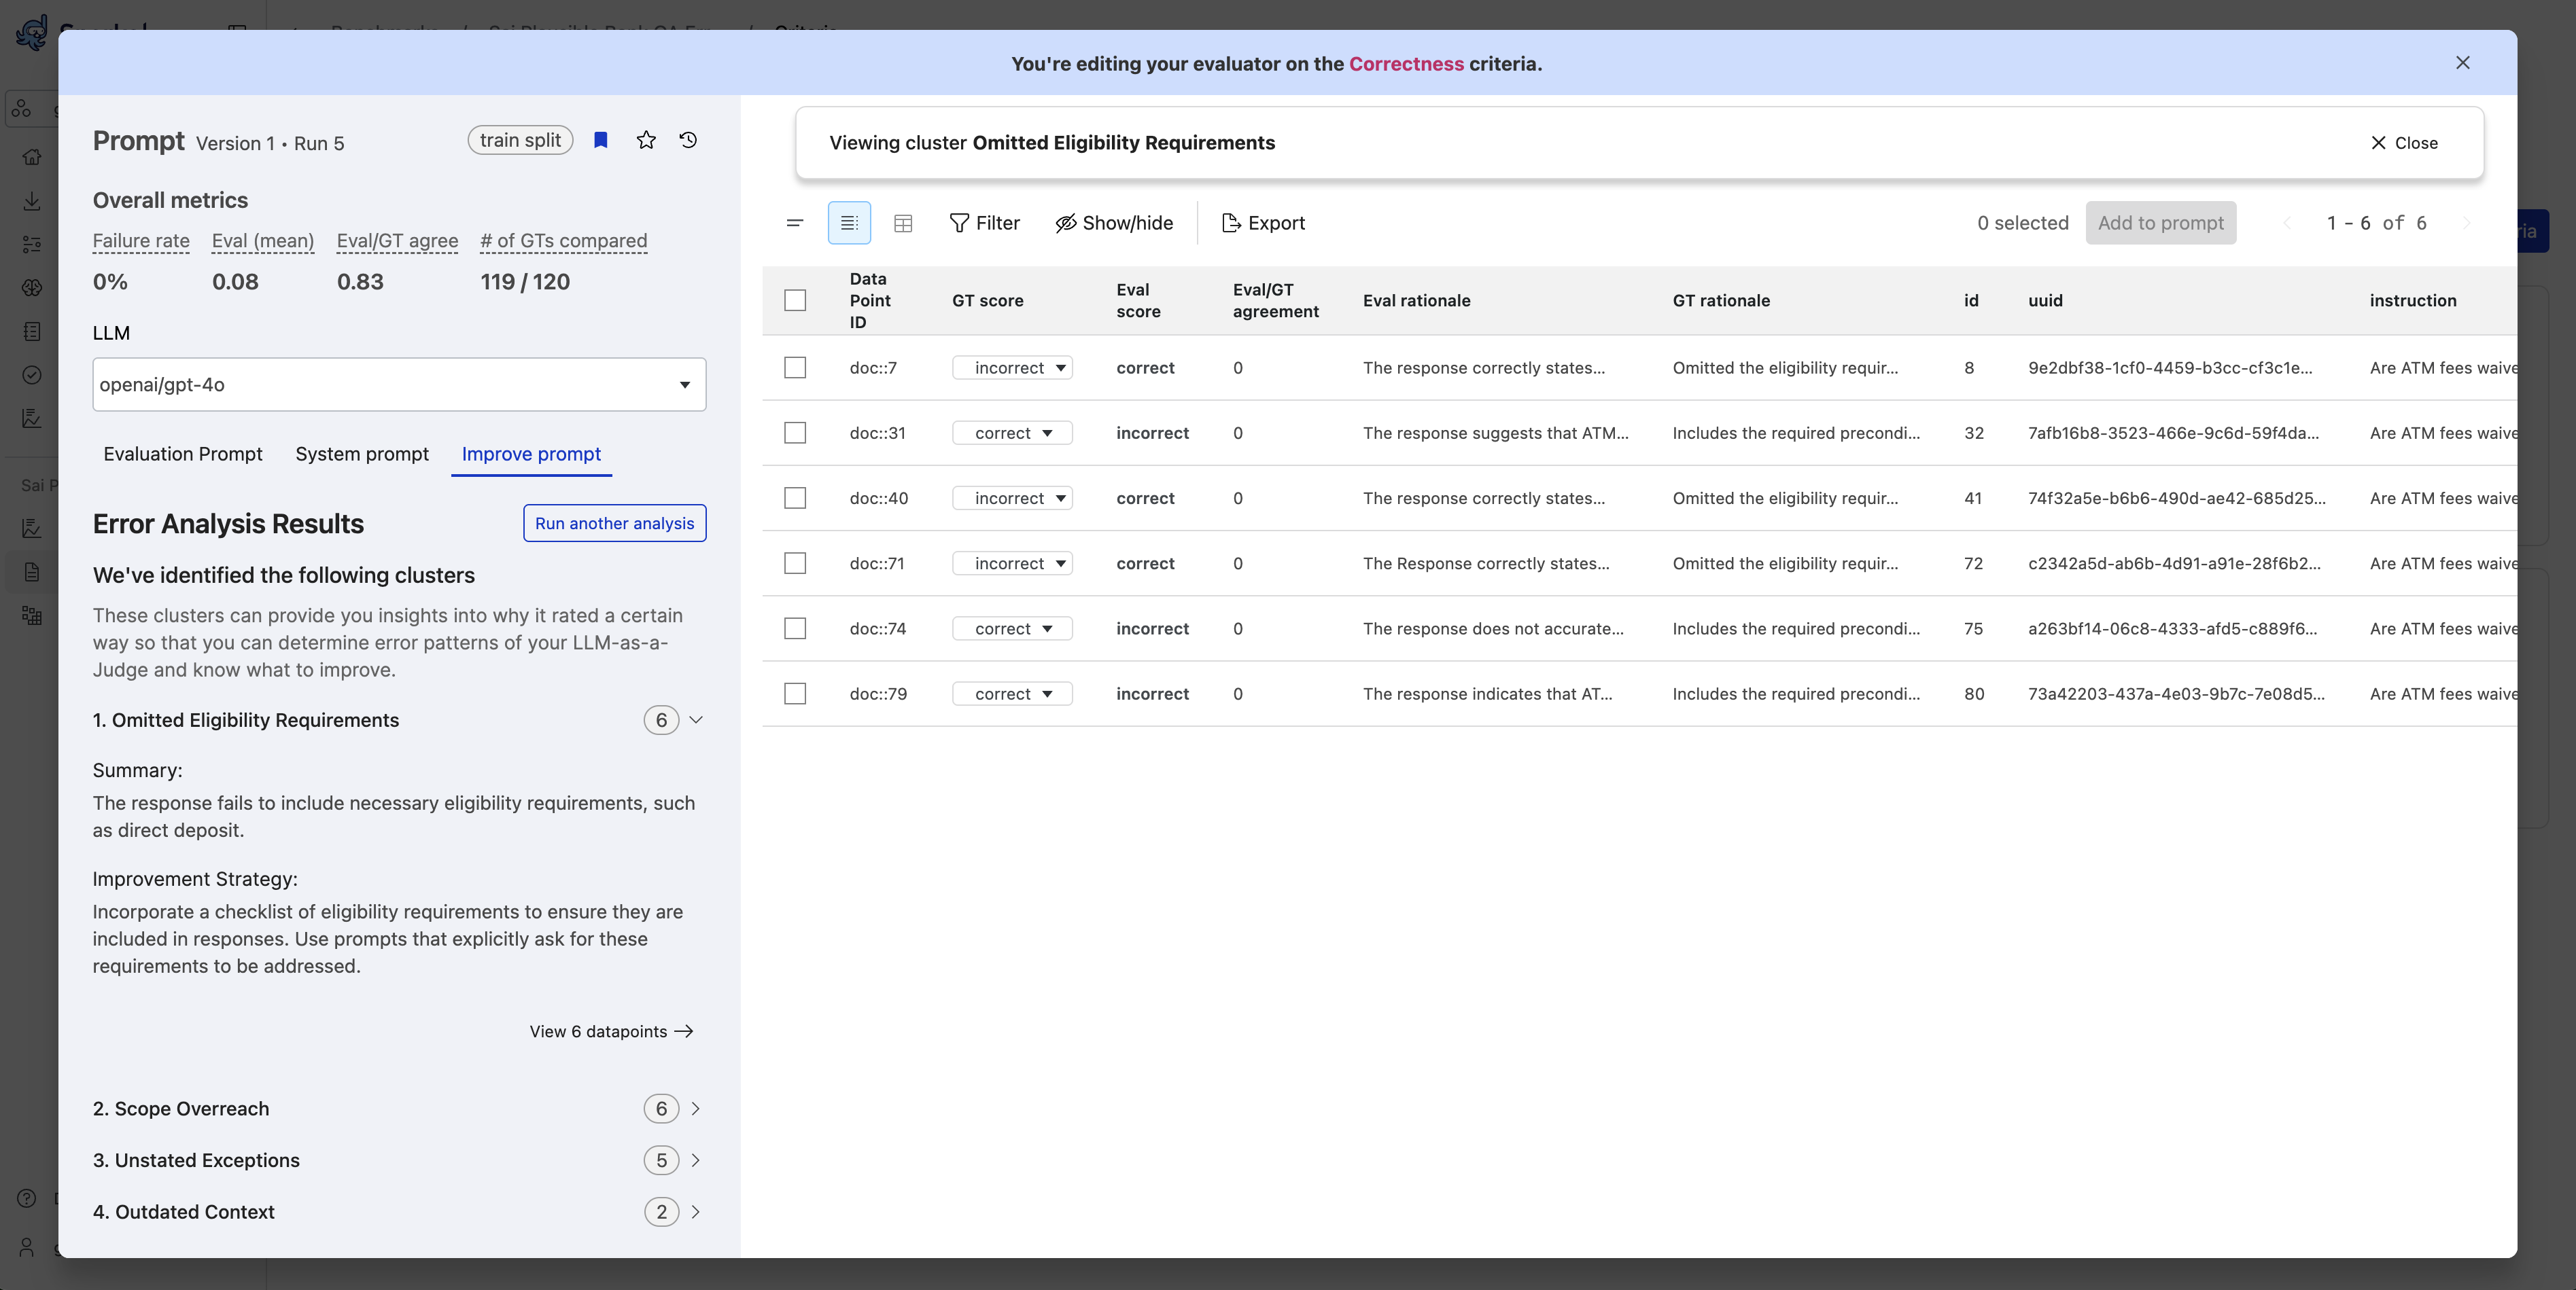This screenshot has width=2576, height=1290.
Task: Click the blue bookmark icon next to train split
Action: point(601,140)
